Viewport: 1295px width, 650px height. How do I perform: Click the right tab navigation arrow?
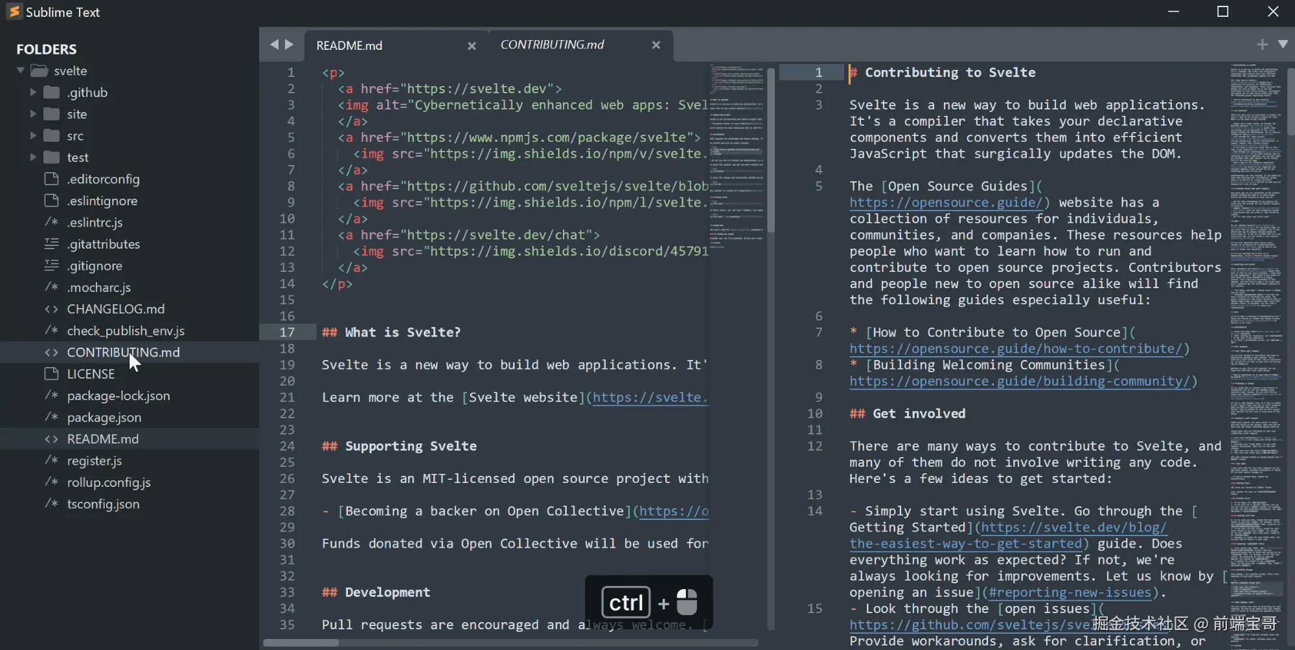pos(290,45)
